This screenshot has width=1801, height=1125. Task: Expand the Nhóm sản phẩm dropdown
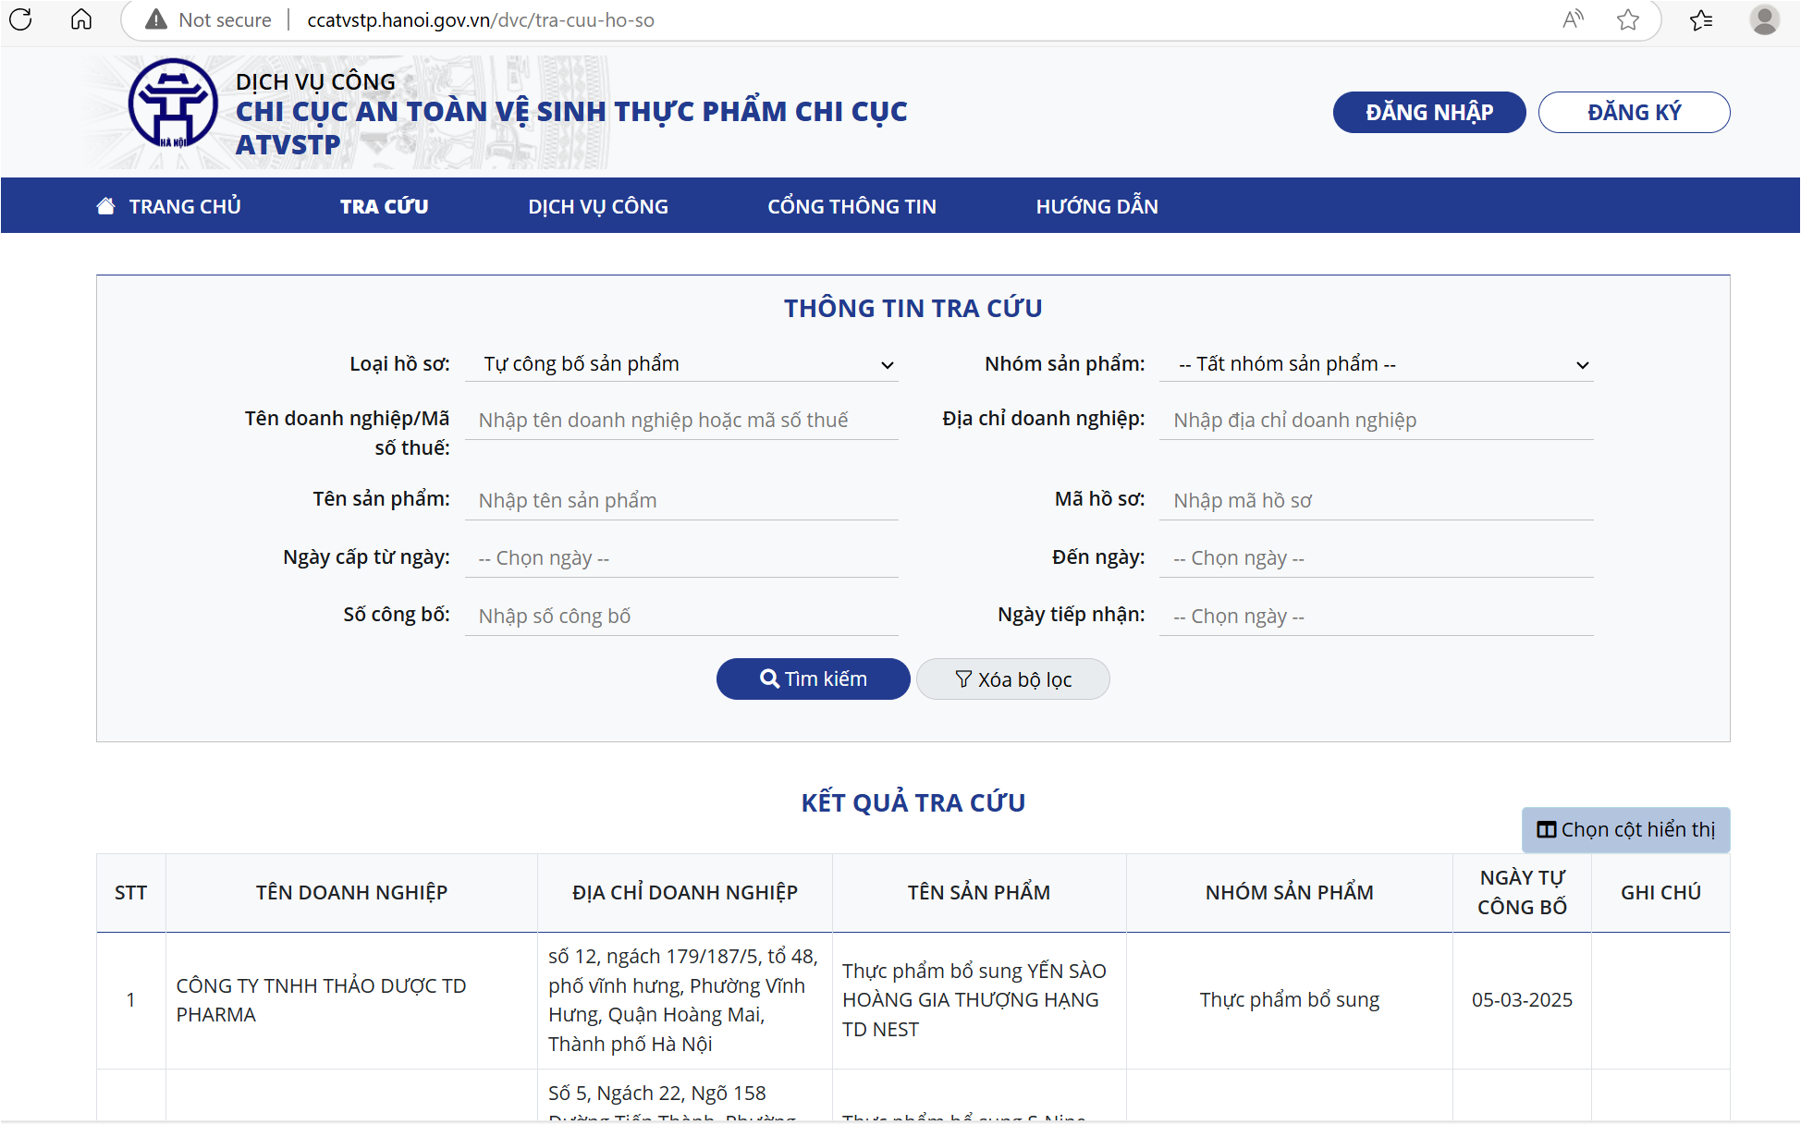click(x=1377, y=364)
